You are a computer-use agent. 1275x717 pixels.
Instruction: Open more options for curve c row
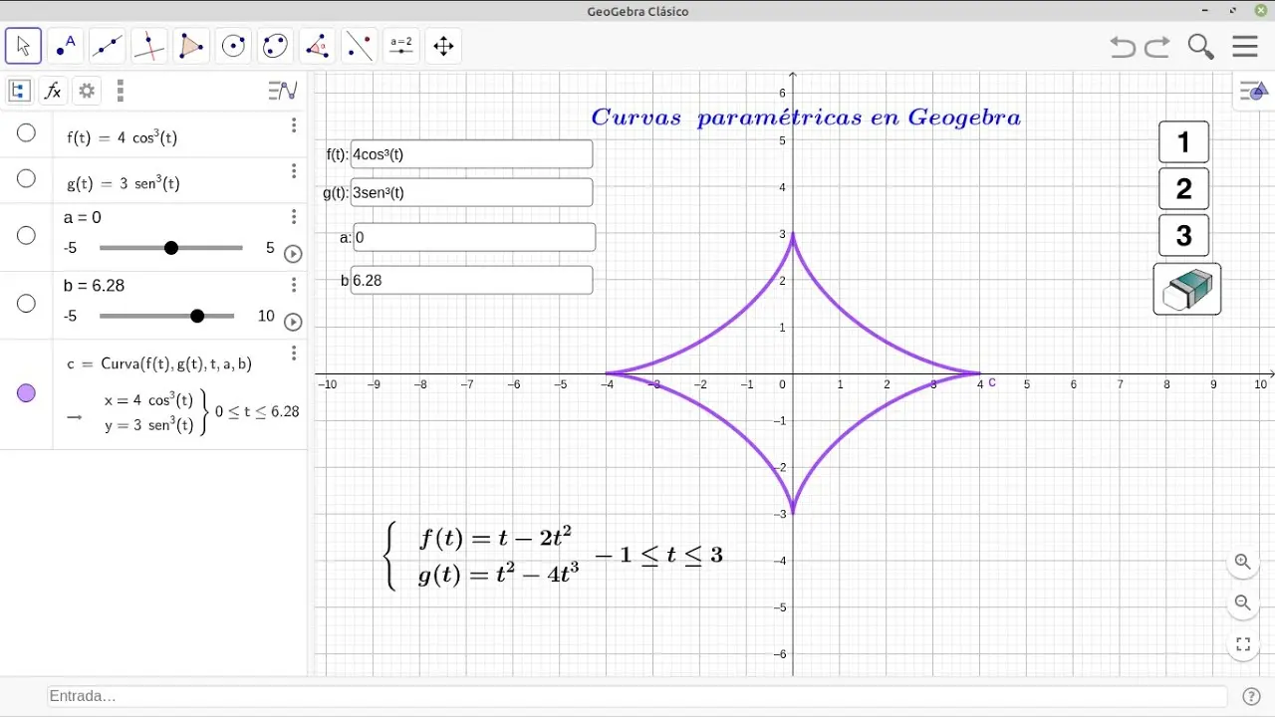294,354
